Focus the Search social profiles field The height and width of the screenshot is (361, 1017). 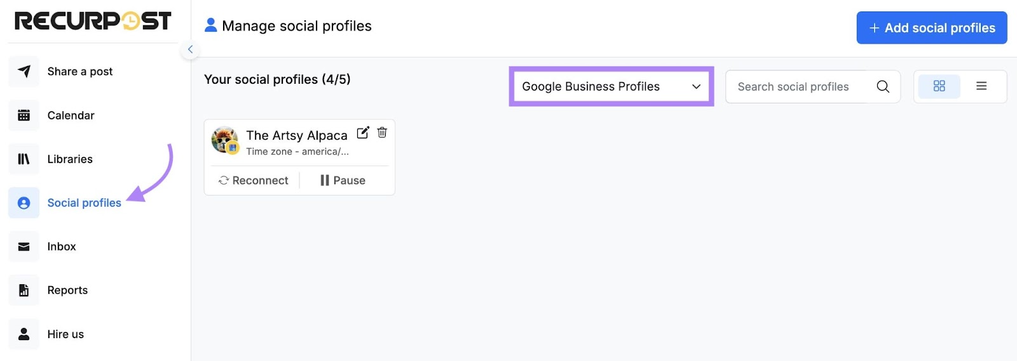click(795, 87)
